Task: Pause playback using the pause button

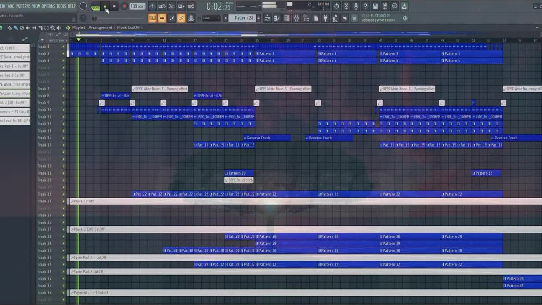Action: click(x=105, y=6)
